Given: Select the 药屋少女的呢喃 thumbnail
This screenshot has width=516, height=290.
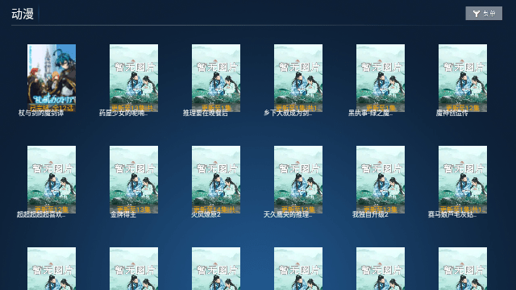Looking at the screenshot, I should tap(134, 78).
